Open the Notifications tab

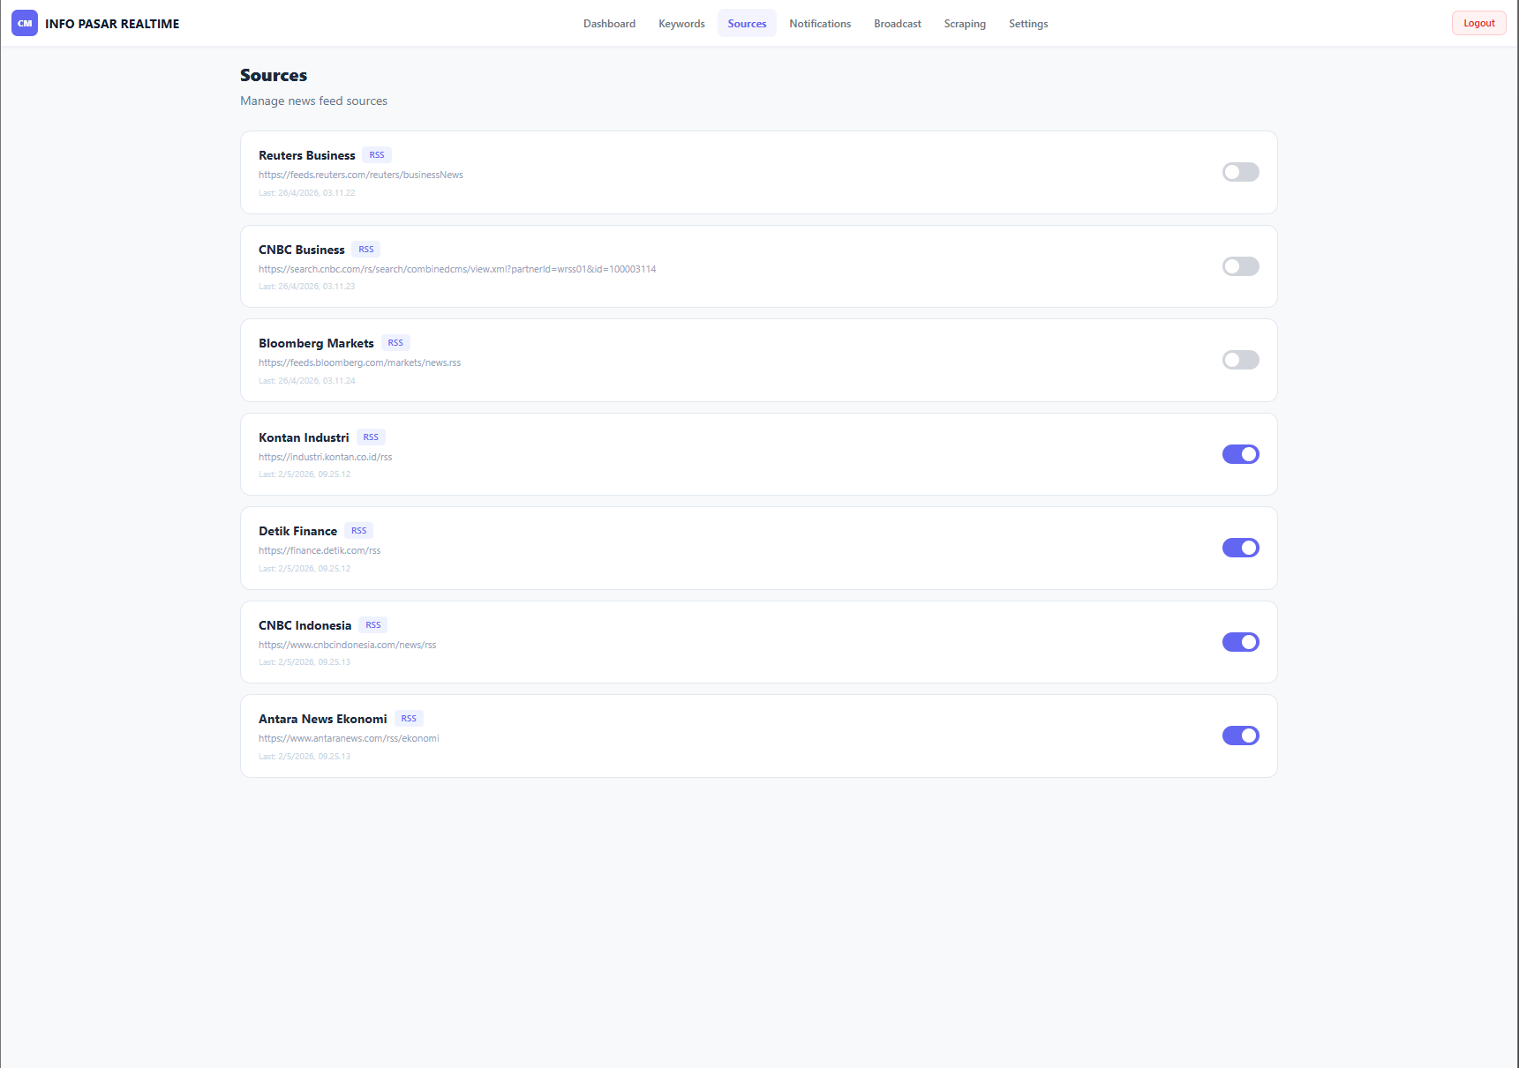pos(820,24)
